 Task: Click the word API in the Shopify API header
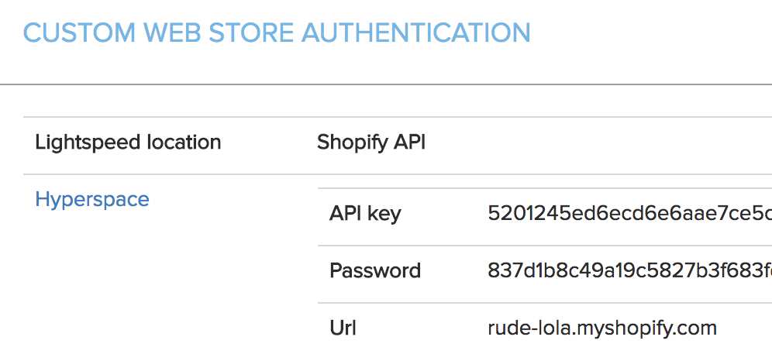(x=410, y=143)
